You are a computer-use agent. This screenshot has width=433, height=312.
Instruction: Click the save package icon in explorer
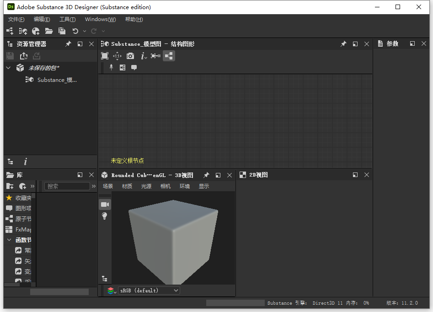click(10, 56)
